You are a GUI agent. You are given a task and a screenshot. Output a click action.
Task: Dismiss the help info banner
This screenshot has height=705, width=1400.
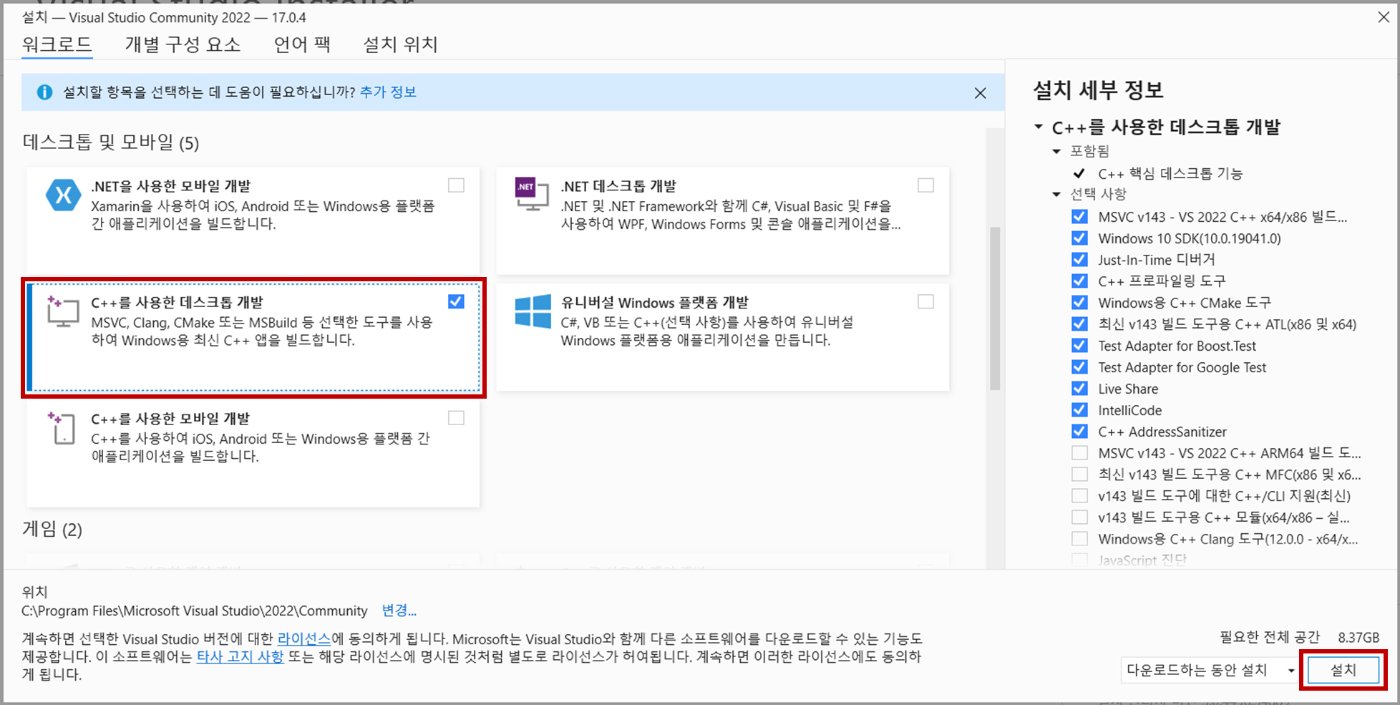point(980,93)
